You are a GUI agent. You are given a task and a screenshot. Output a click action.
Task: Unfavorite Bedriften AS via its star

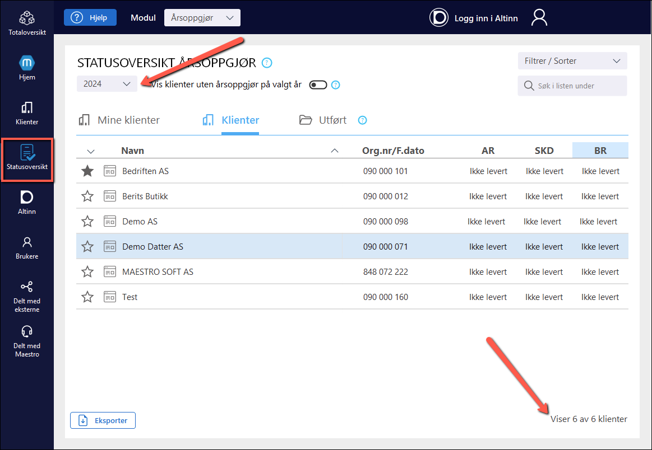87,171
